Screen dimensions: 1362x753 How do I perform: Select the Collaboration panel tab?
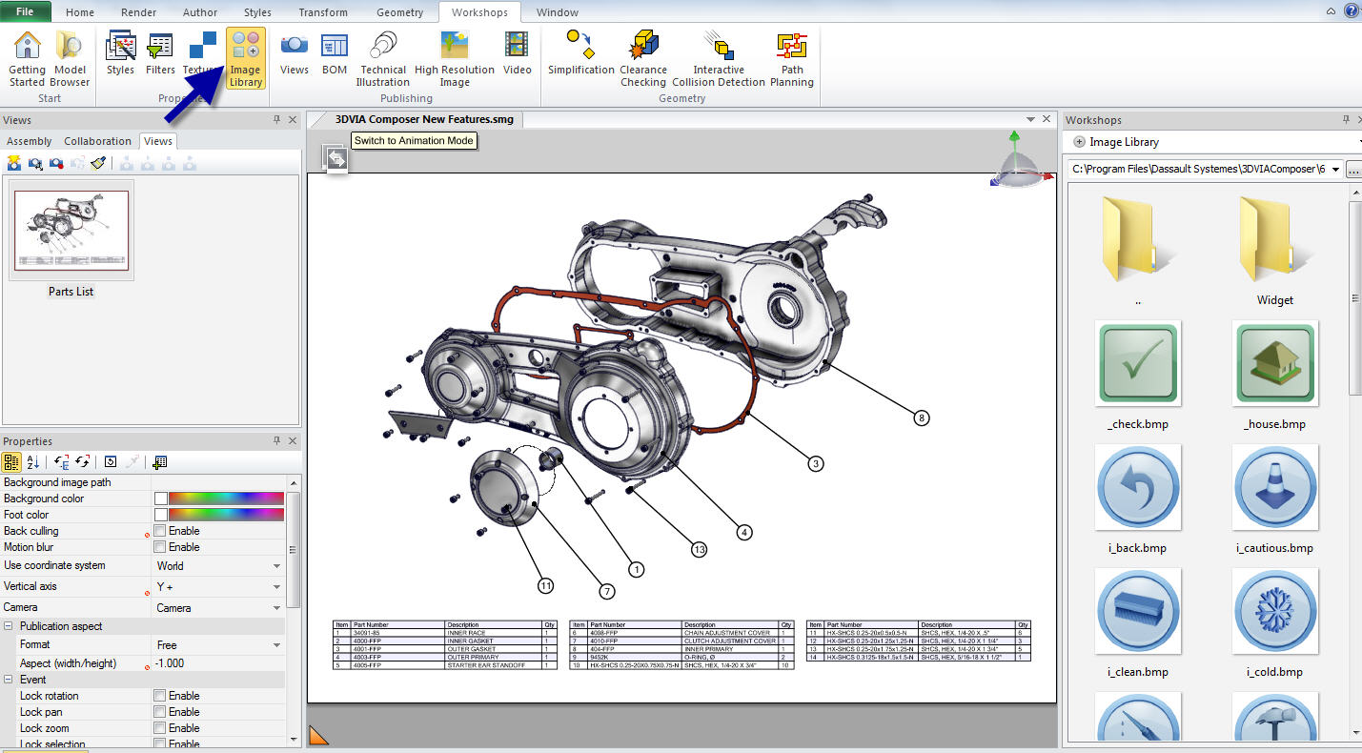[97, 141]
